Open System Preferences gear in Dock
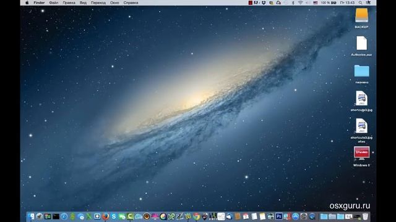The width and height of the screenshot is (396, 222). pyautogui.click(x=304, y=216)
